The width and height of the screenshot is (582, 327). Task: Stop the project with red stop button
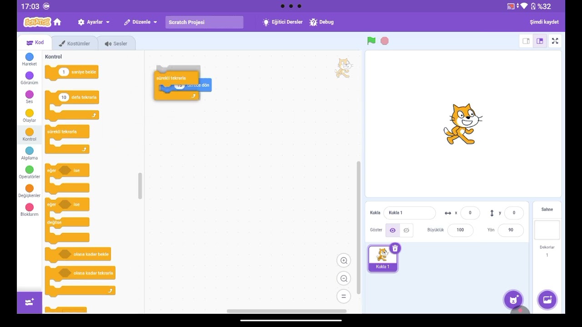point(385,41)
